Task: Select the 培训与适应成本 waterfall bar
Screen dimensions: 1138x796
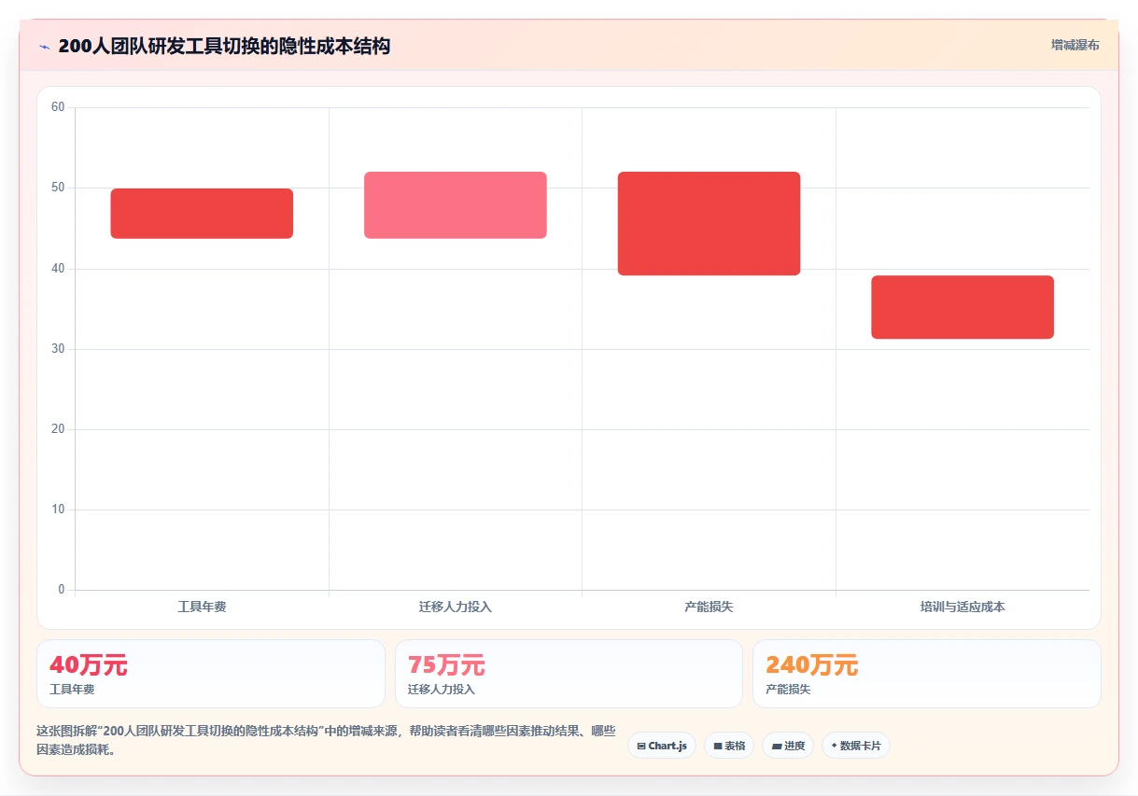Action: tap(962, 307)
